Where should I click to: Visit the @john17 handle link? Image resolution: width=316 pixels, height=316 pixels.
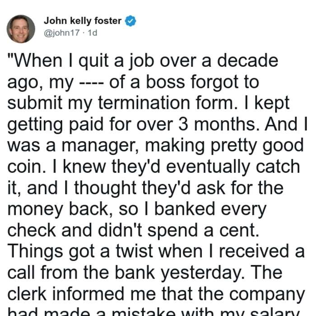[62, 33]
